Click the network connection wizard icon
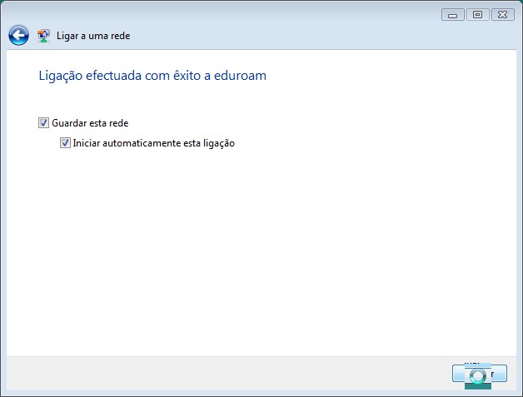This screenshot has height=397, width=523. click(x=43, y=36)
